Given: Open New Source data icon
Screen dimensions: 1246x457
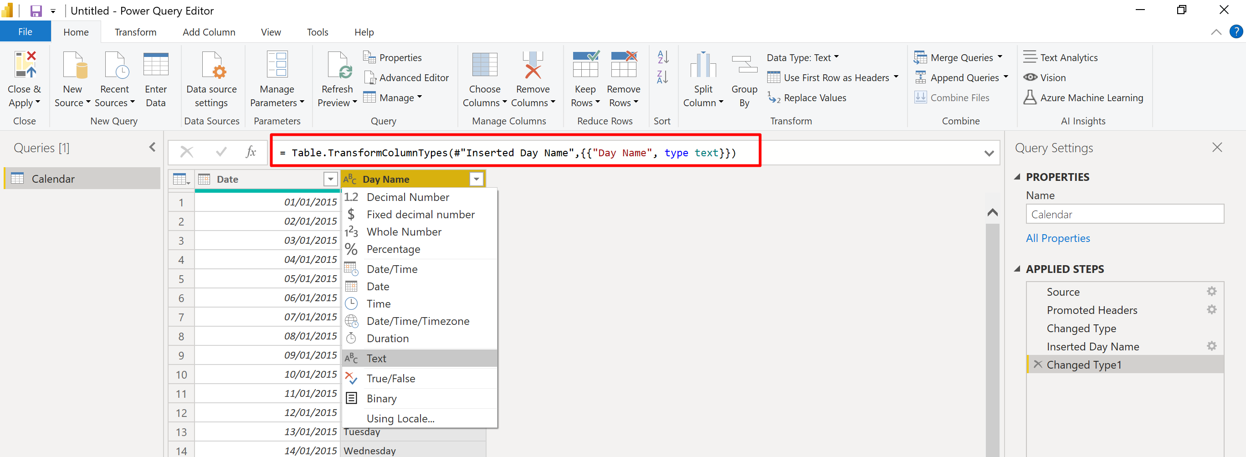Looking at the screenshot, I should coord(75,64).
